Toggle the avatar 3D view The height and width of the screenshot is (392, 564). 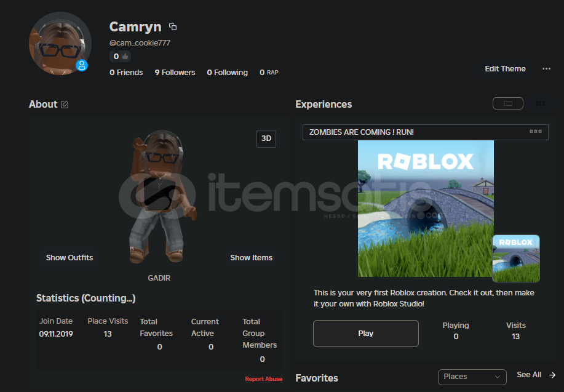pos(266,138)
